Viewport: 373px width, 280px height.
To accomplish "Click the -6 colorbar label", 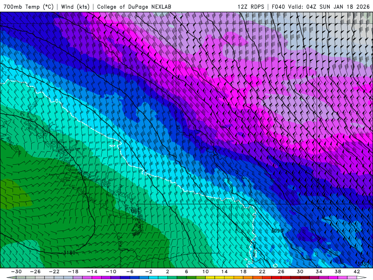I will pos(130,272).
